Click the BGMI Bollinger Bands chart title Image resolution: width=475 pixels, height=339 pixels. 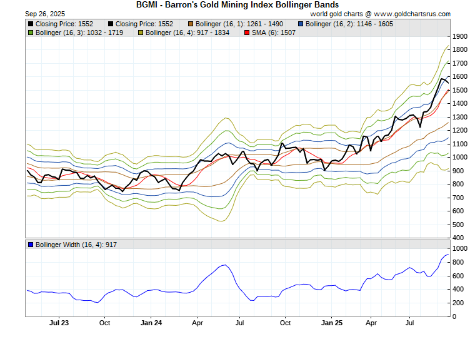237,4
